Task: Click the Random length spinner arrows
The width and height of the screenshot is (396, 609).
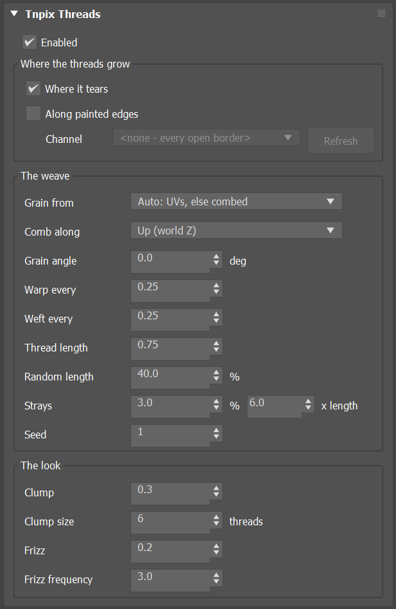Action: pos(217,375)
